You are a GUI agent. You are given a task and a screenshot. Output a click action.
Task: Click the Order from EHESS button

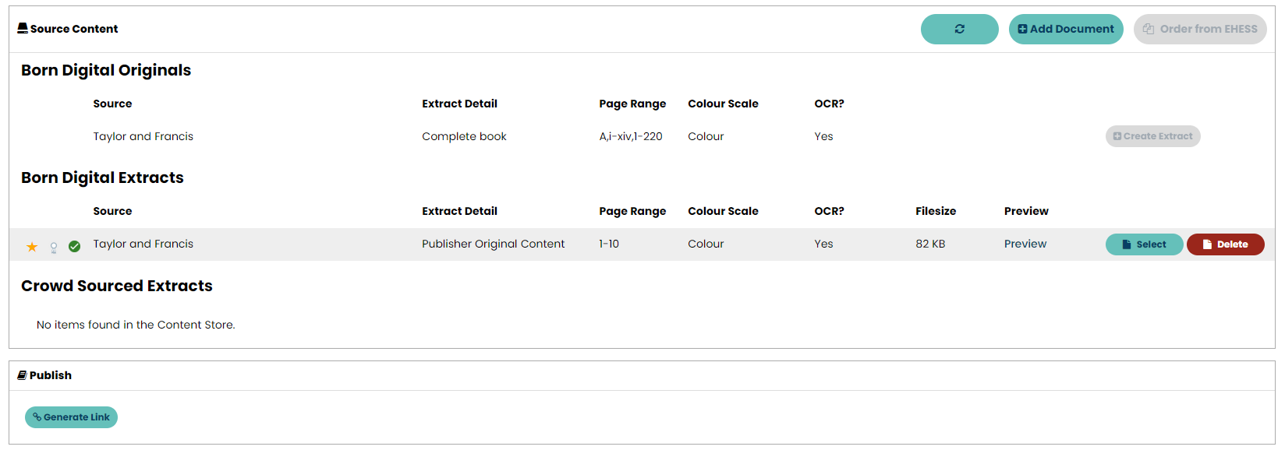[1199, 29]
